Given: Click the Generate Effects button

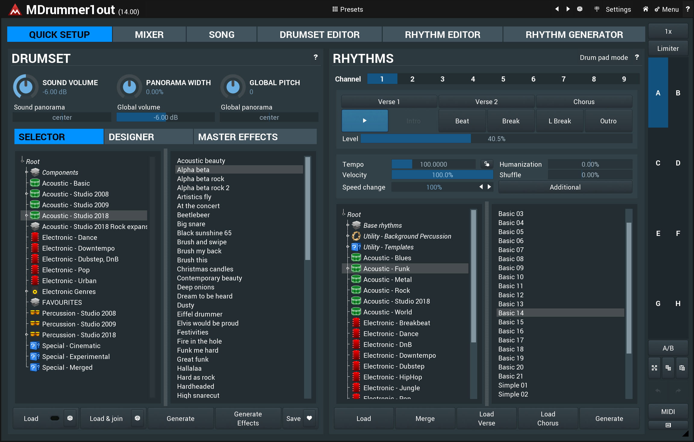Looking at the screenshot, I should (x=248, y=418).
